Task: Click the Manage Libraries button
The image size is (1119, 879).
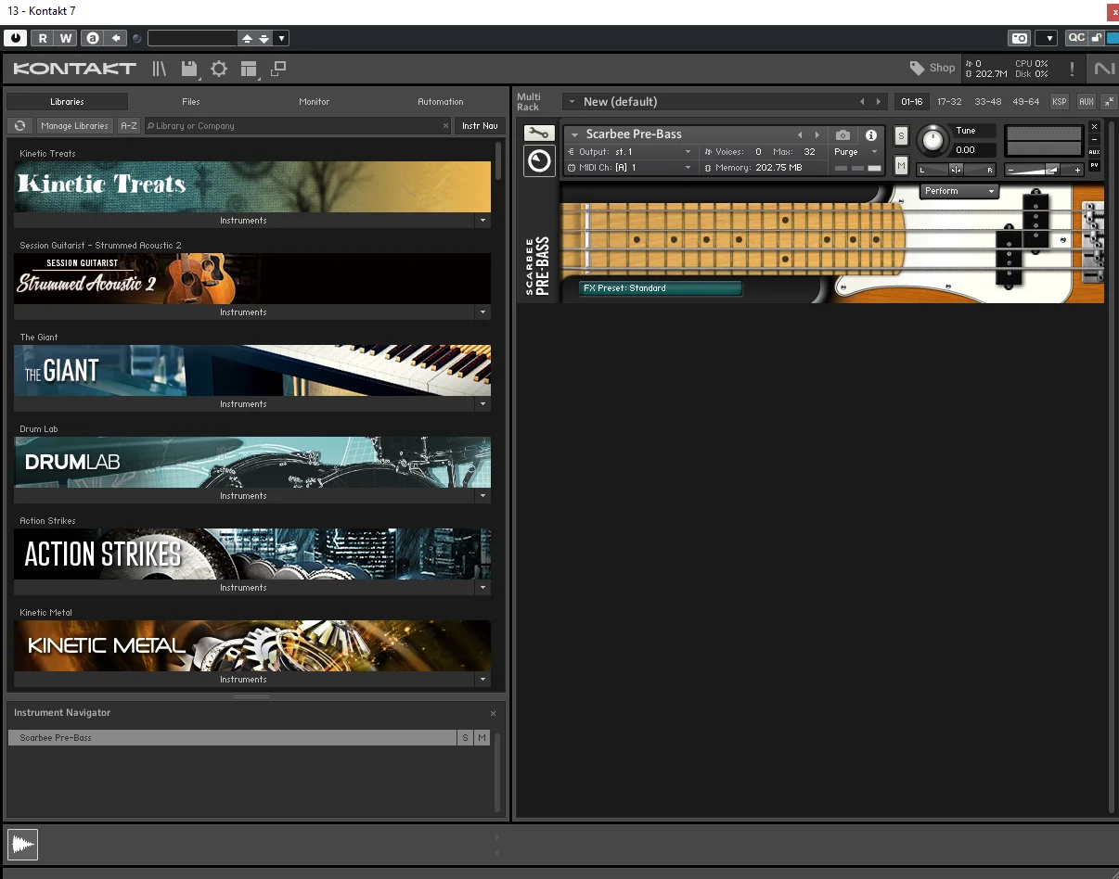Action: pos(75,126)
